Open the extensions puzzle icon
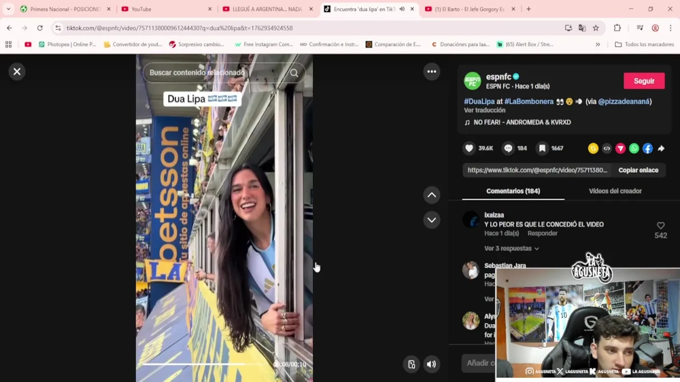This screenshot has width=680, height=382. [617, 28]
